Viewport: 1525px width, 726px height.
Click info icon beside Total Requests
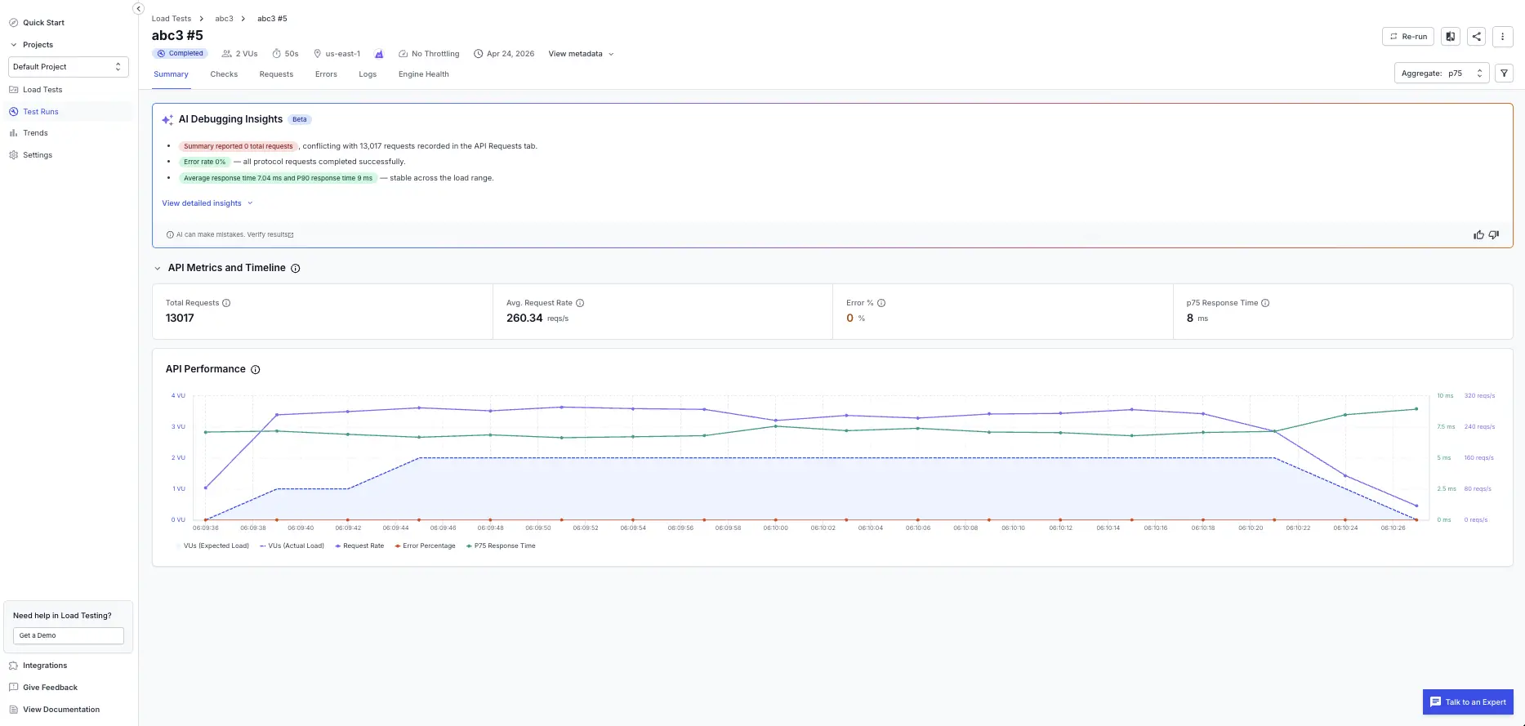tap(226, 303)
